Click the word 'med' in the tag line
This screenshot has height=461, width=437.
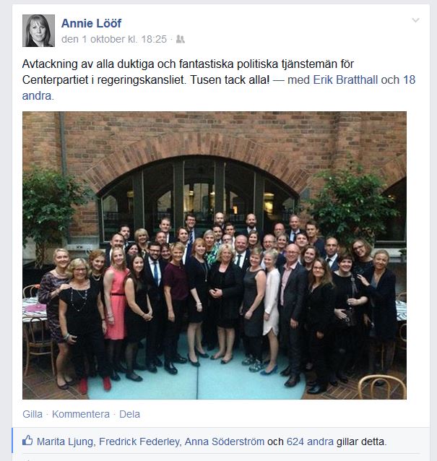tap(298, 79)
